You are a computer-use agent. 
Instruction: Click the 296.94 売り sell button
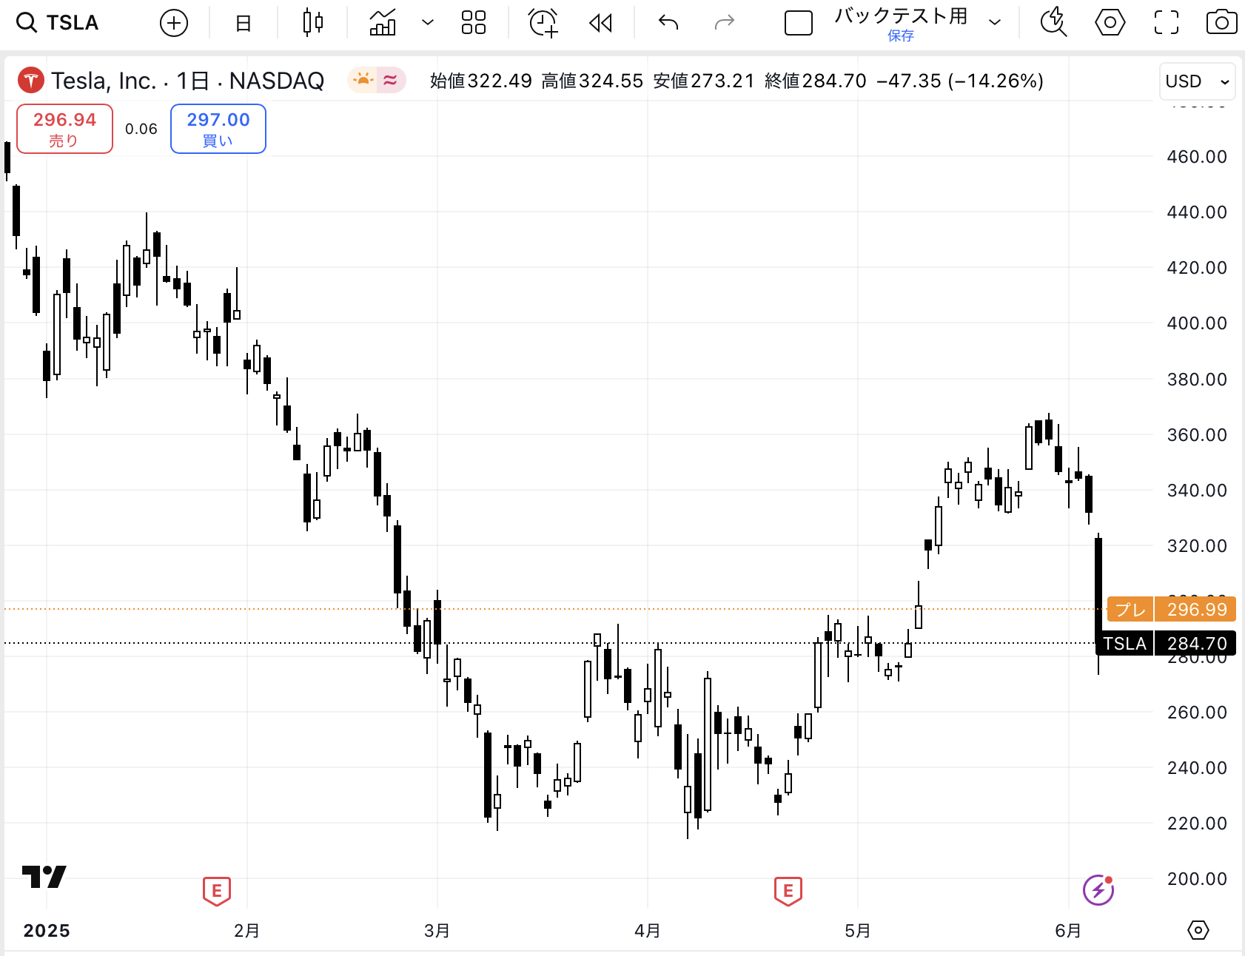point(64,129)
